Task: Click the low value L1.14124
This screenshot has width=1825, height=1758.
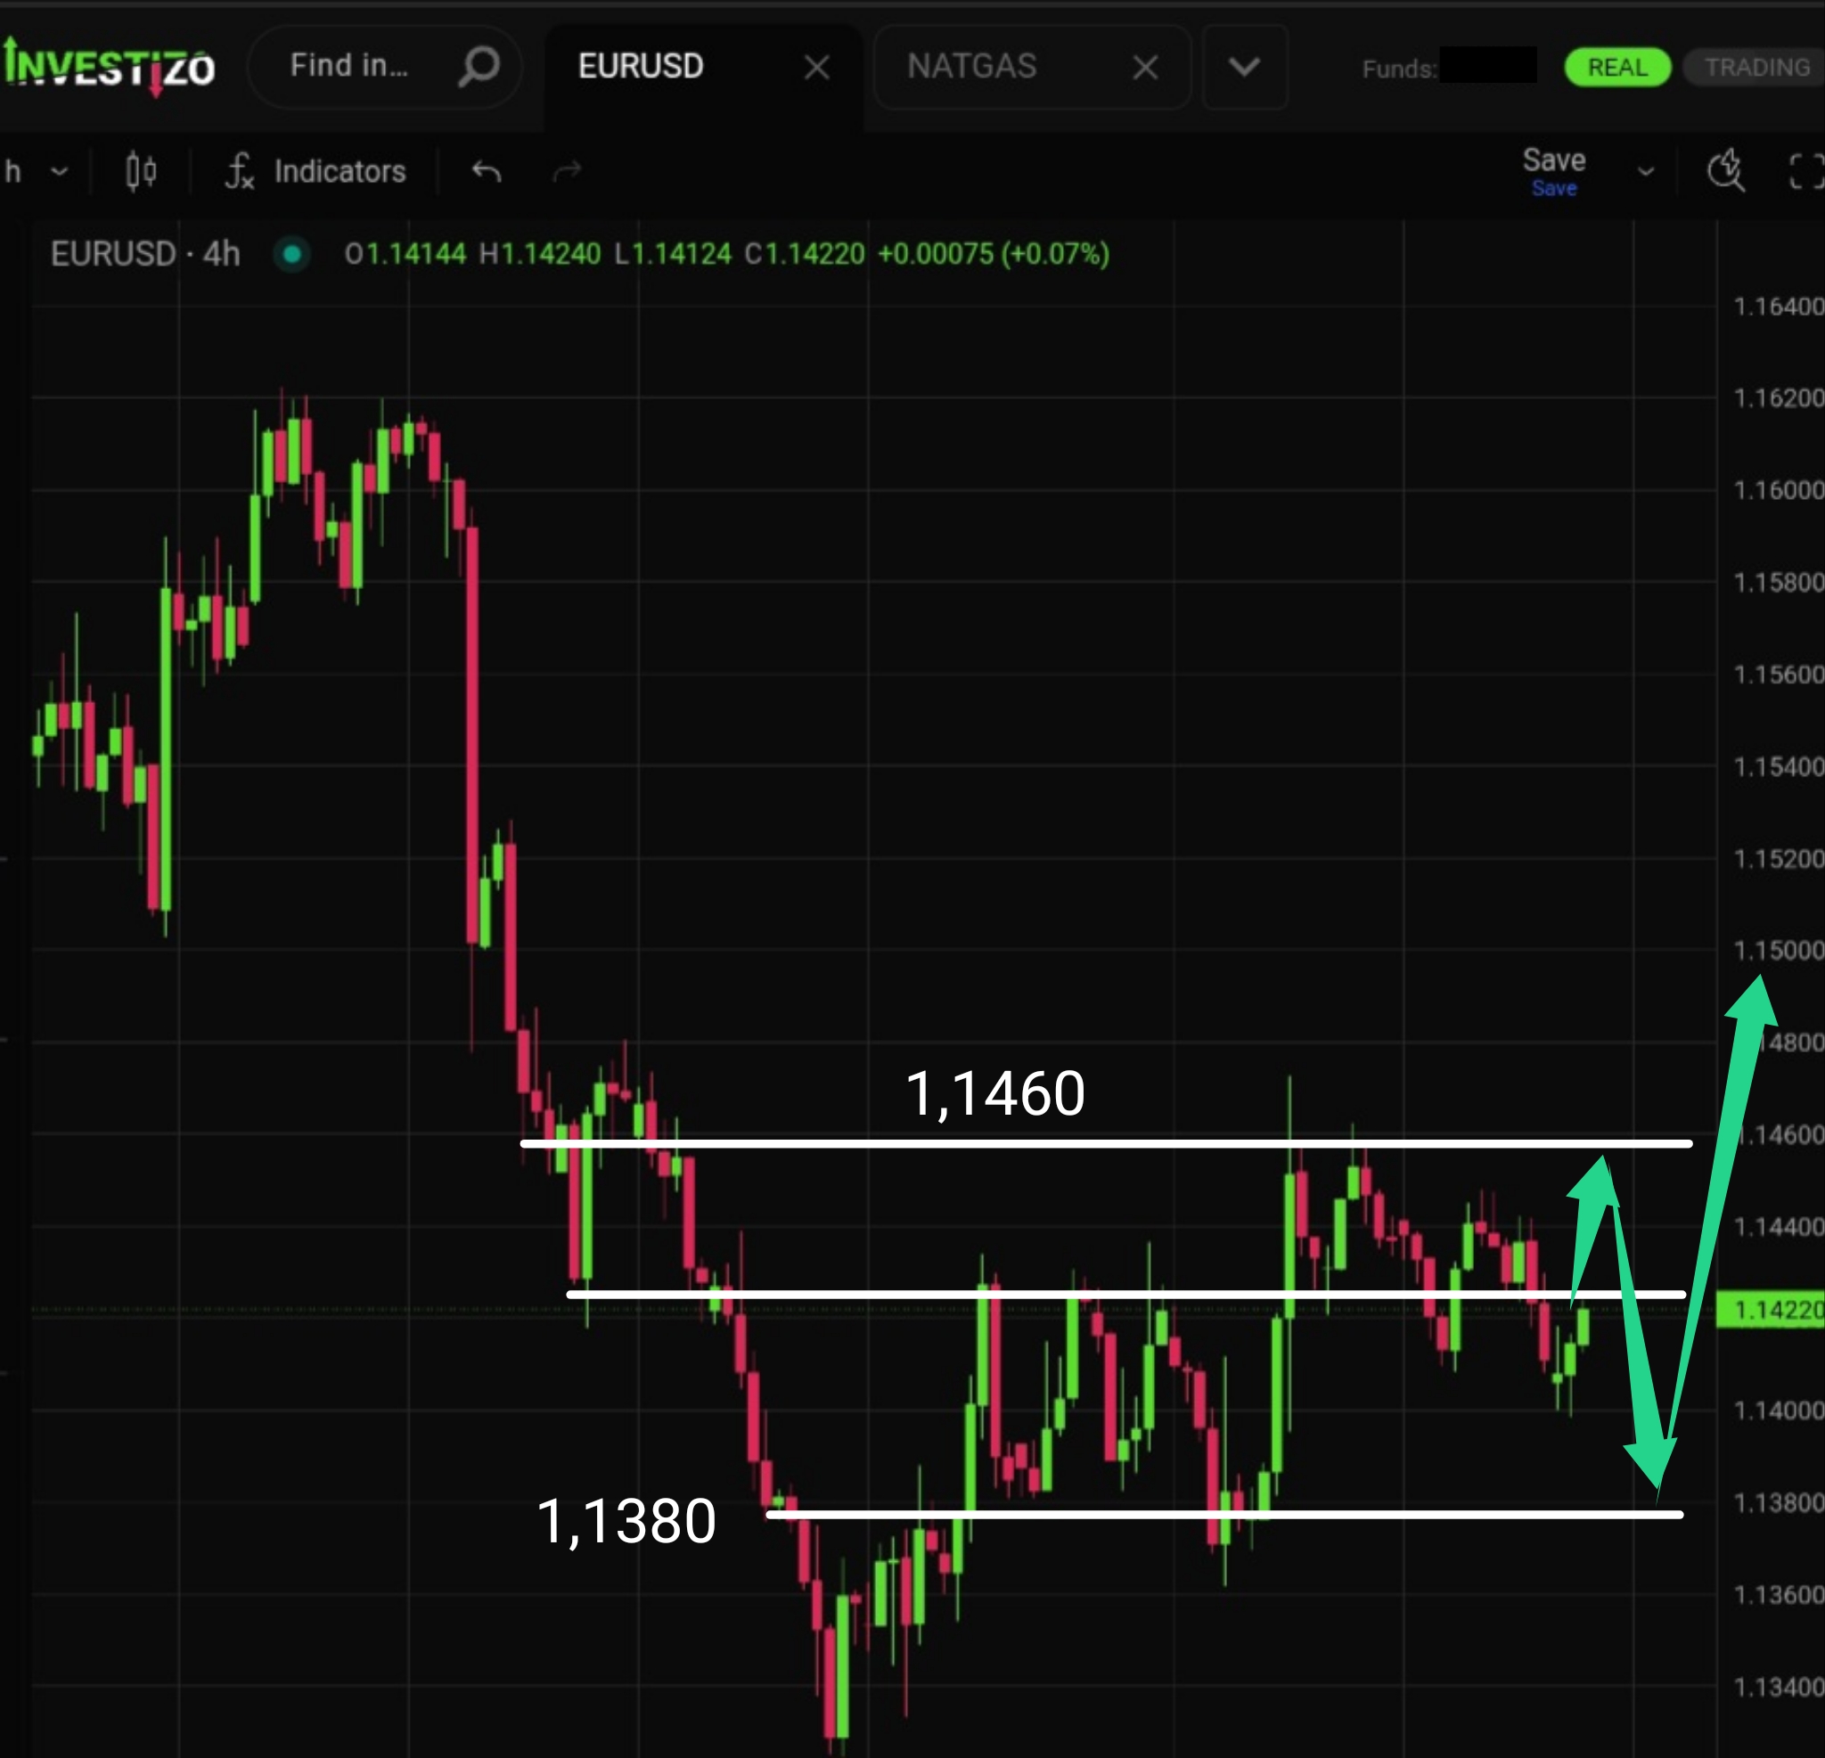Action: (672, 253)
